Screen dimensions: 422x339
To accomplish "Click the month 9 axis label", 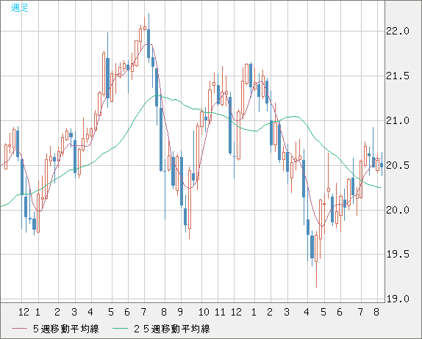I will coord(180,312).
